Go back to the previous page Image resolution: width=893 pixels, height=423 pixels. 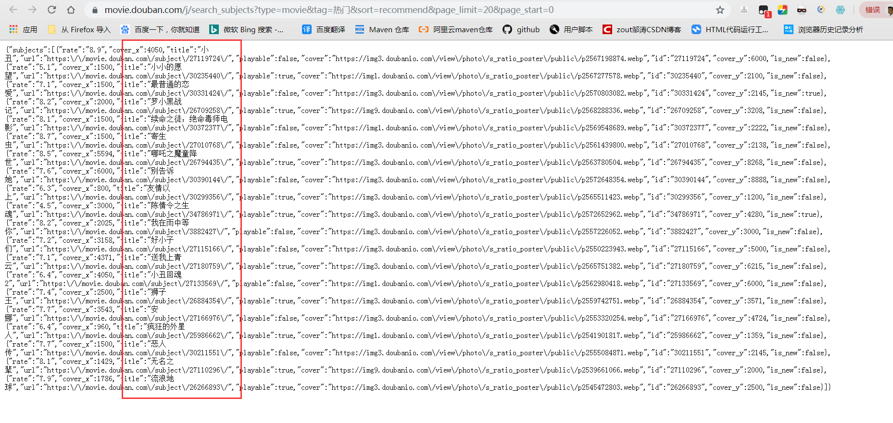13,10
